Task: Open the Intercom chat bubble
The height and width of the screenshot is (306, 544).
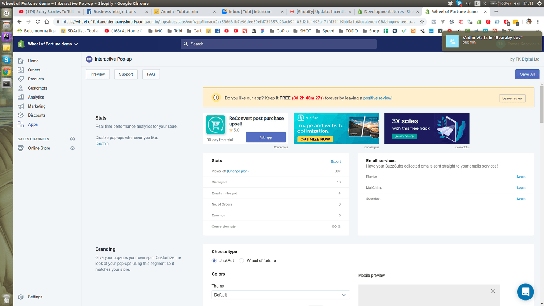Action: tap(525, 291)
